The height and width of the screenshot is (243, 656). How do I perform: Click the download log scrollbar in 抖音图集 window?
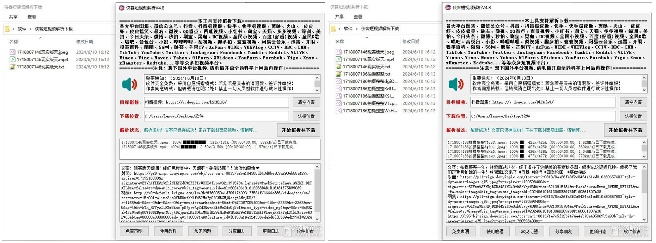click(644, 149)
